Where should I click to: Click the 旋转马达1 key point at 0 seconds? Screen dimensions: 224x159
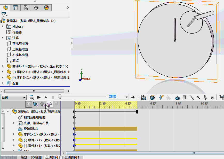tap(74, 129)
